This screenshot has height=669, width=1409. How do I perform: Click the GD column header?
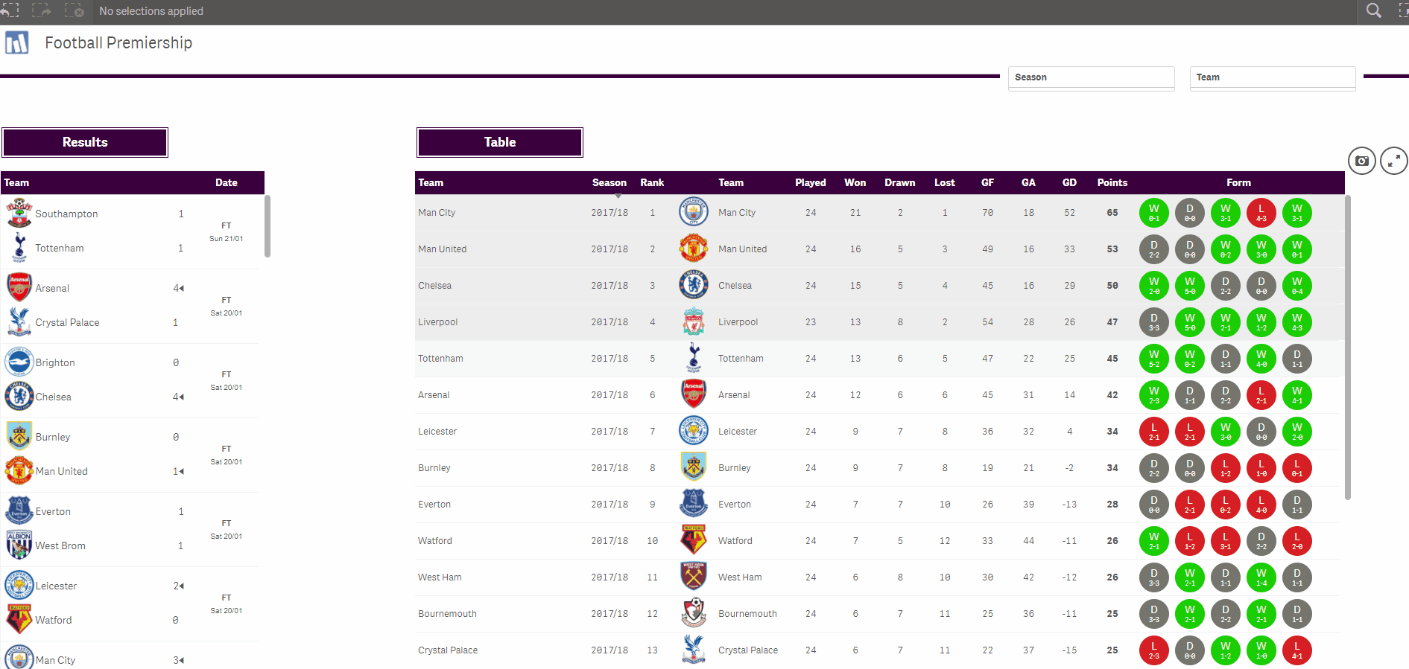1069,182
